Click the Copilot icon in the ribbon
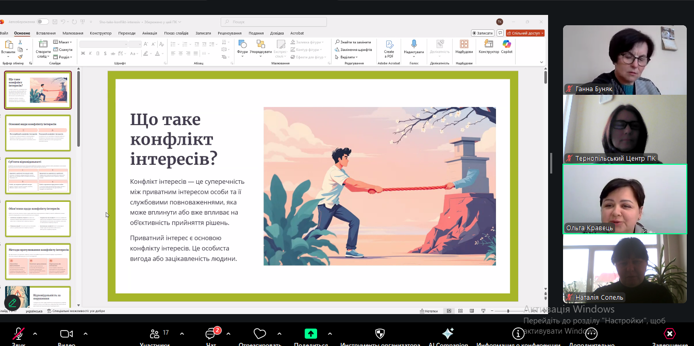The width and height of the screenshot is (694, 346). coord(506,45)
